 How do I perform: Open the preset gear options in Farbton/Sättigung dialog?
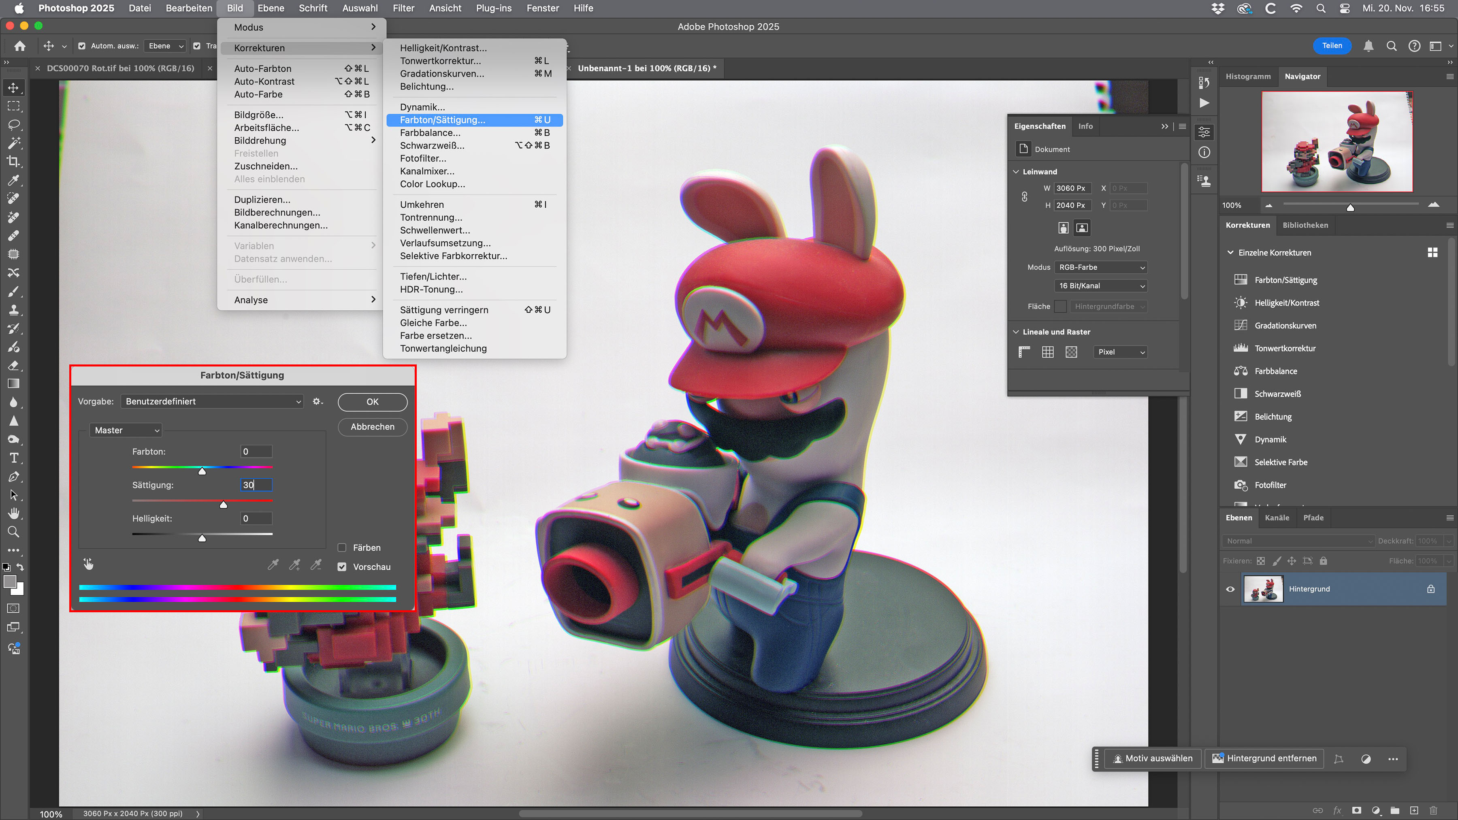point(318,401)
